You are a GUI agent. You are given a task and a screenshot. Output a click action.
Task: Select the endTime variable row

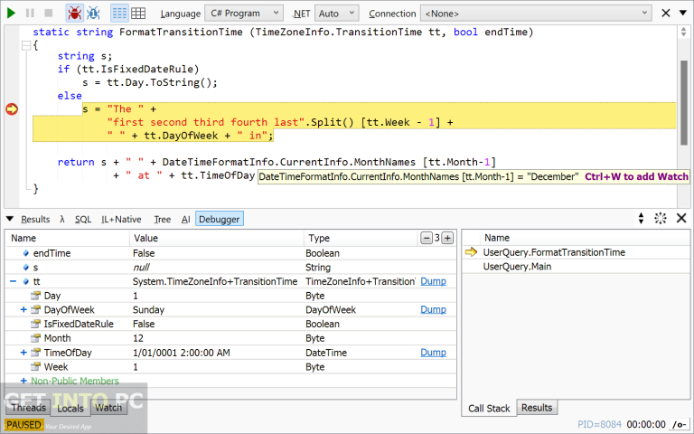click(x=230, y=253)
